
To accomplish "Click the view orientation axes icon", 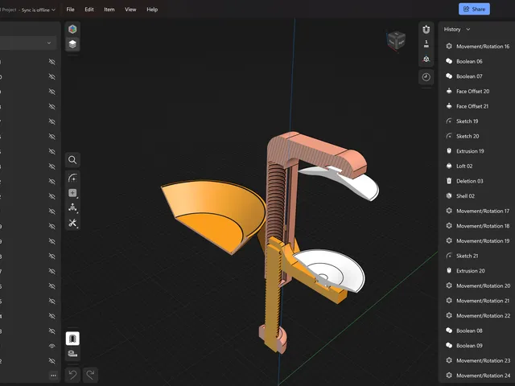I will [426, 59].
